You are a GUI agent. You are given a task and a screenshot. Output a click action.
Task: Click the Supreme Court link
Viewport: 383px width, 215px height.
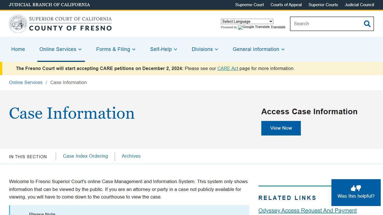249,5
